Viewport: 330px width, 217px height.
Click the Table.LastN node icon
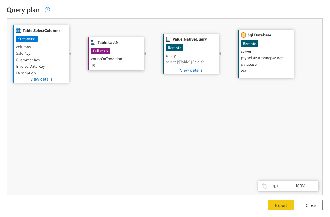93,42
